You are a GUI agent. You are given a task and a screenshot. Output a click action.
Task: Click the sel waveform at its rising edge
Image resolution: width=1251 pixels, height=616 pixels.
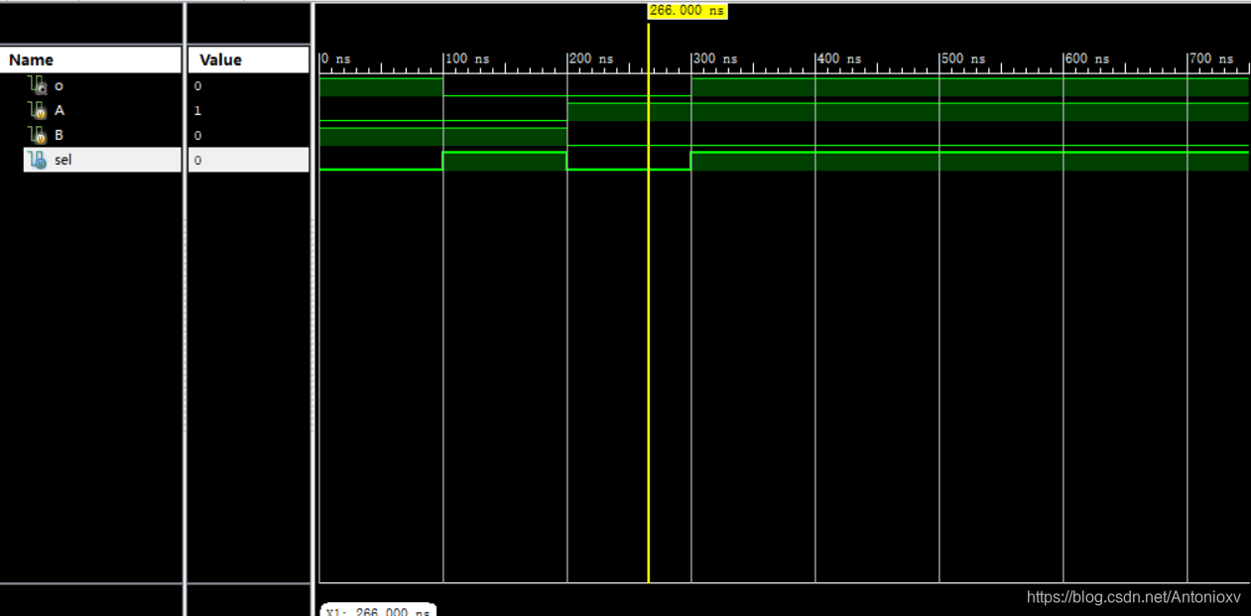tap(443, 160)
